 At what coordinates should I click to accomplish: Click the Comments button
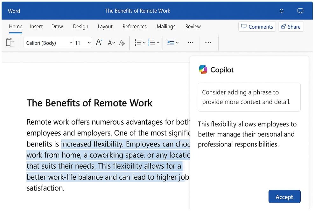pyautogui.click(x=257, y=27)
